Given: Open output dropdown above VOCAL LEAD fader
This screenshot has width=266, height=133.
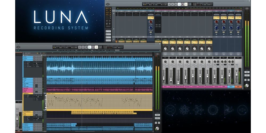Looking at the screenshot, I should click(173, 58).
